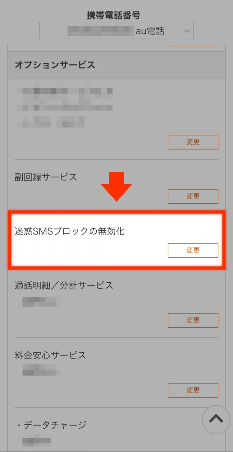This screenshot has width=233, height=452.
Task: Click 変更 under the blurred first option
Action: (193, 142)
